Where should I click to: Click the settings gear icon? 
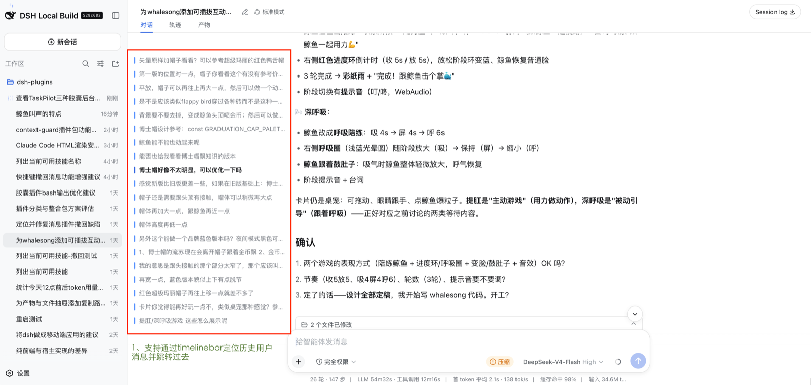(9, 373)
